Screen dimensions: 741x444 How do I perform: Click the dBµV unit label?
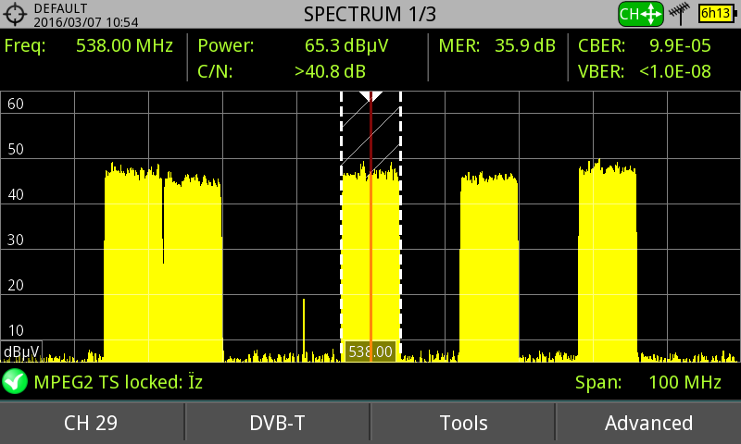pyautogui.click(x=21, y=352)
